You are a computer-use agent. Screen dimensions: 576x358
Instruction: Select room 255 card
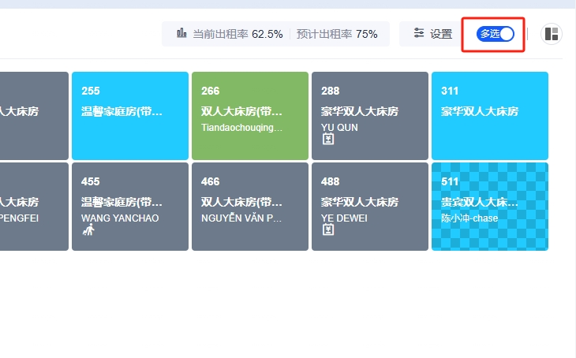pos(129,115)
